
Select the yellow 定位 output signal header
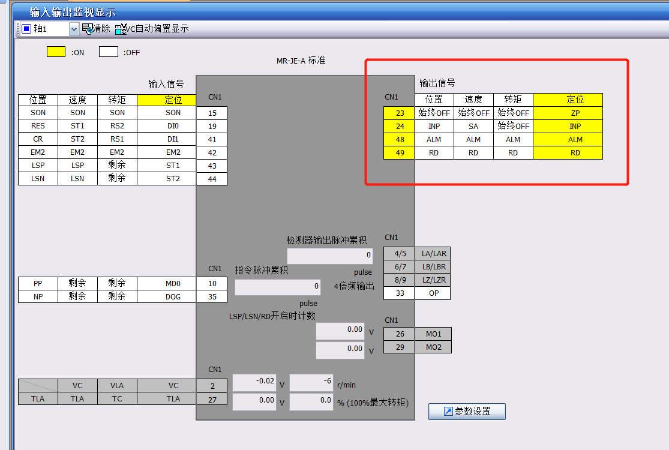click(x=575, y=100)
